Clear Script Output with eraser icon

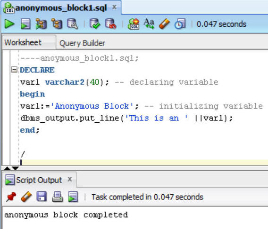pos(26,197)
